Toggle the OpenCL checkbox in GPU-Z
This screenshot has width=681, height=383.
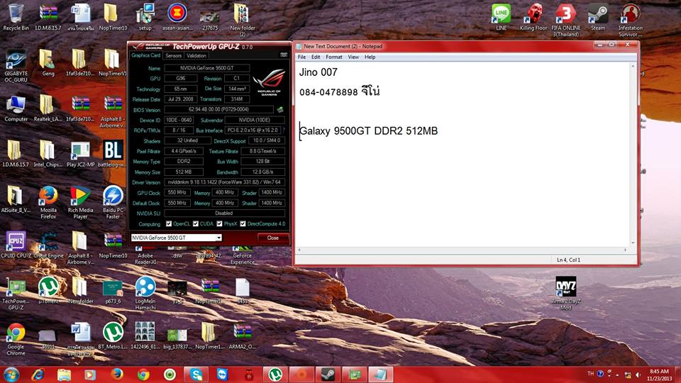(x=169, y=223)
